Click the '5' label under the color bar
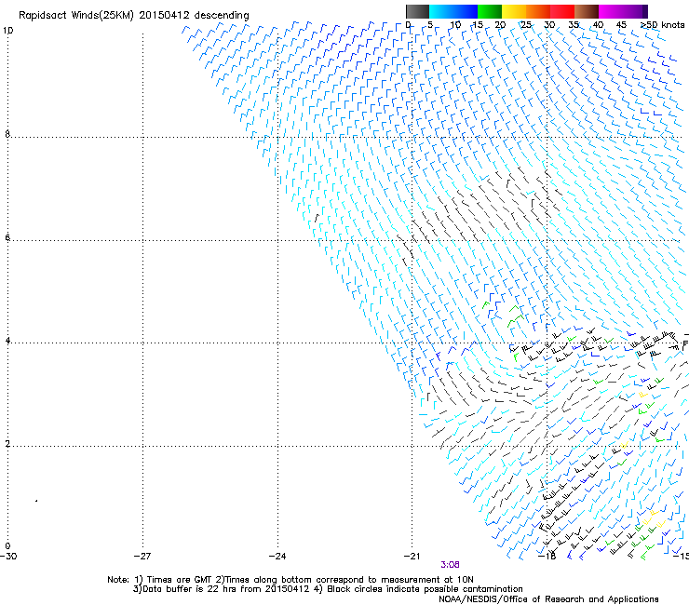 (430, 24)
